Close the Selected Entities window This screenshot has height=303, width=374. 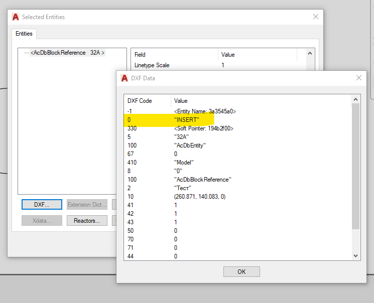pyautogui.click(x=316, y=17)
